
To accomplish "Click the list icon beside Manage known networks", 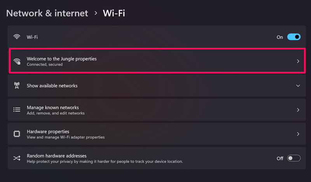I will 17,110.
